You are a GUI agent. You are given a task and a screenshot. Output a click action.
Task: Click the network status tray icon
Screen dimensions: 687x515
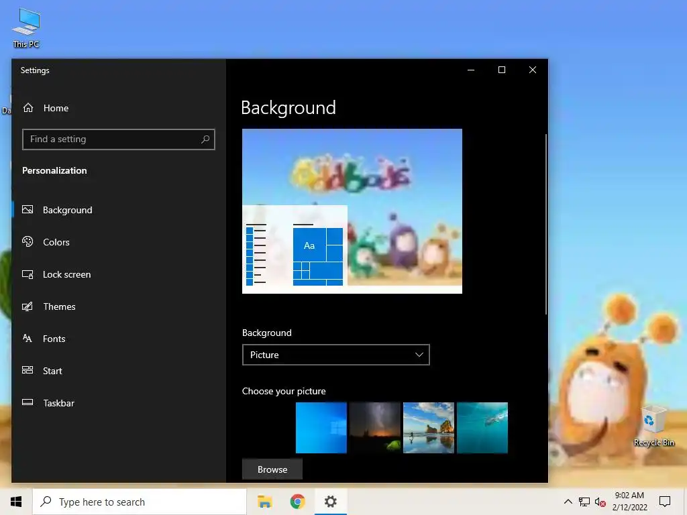[x=584, y=502]
